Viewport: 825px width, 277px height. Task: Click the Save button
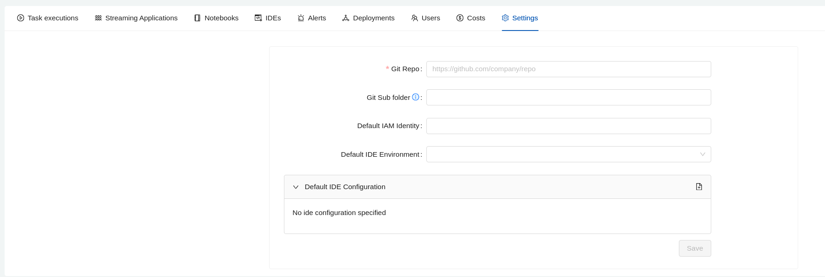[x=695, y=248]
